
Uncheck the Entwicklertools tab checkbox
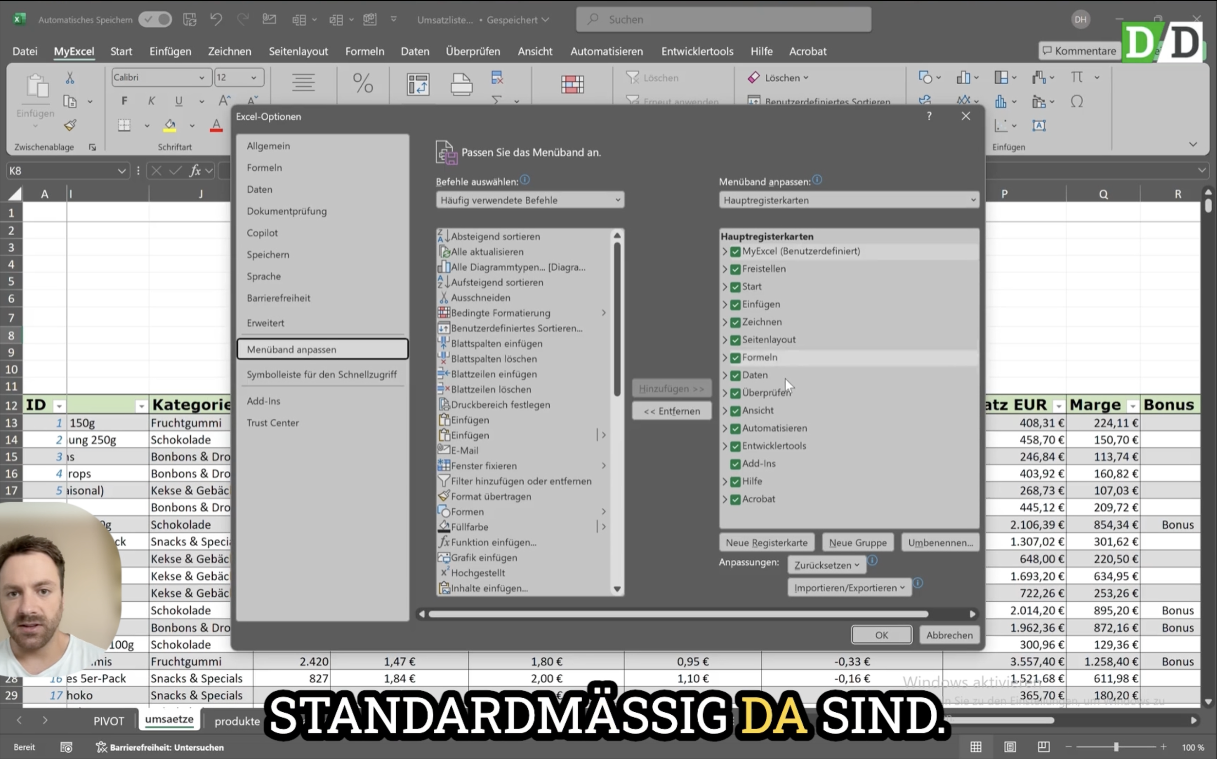point(735,446)
